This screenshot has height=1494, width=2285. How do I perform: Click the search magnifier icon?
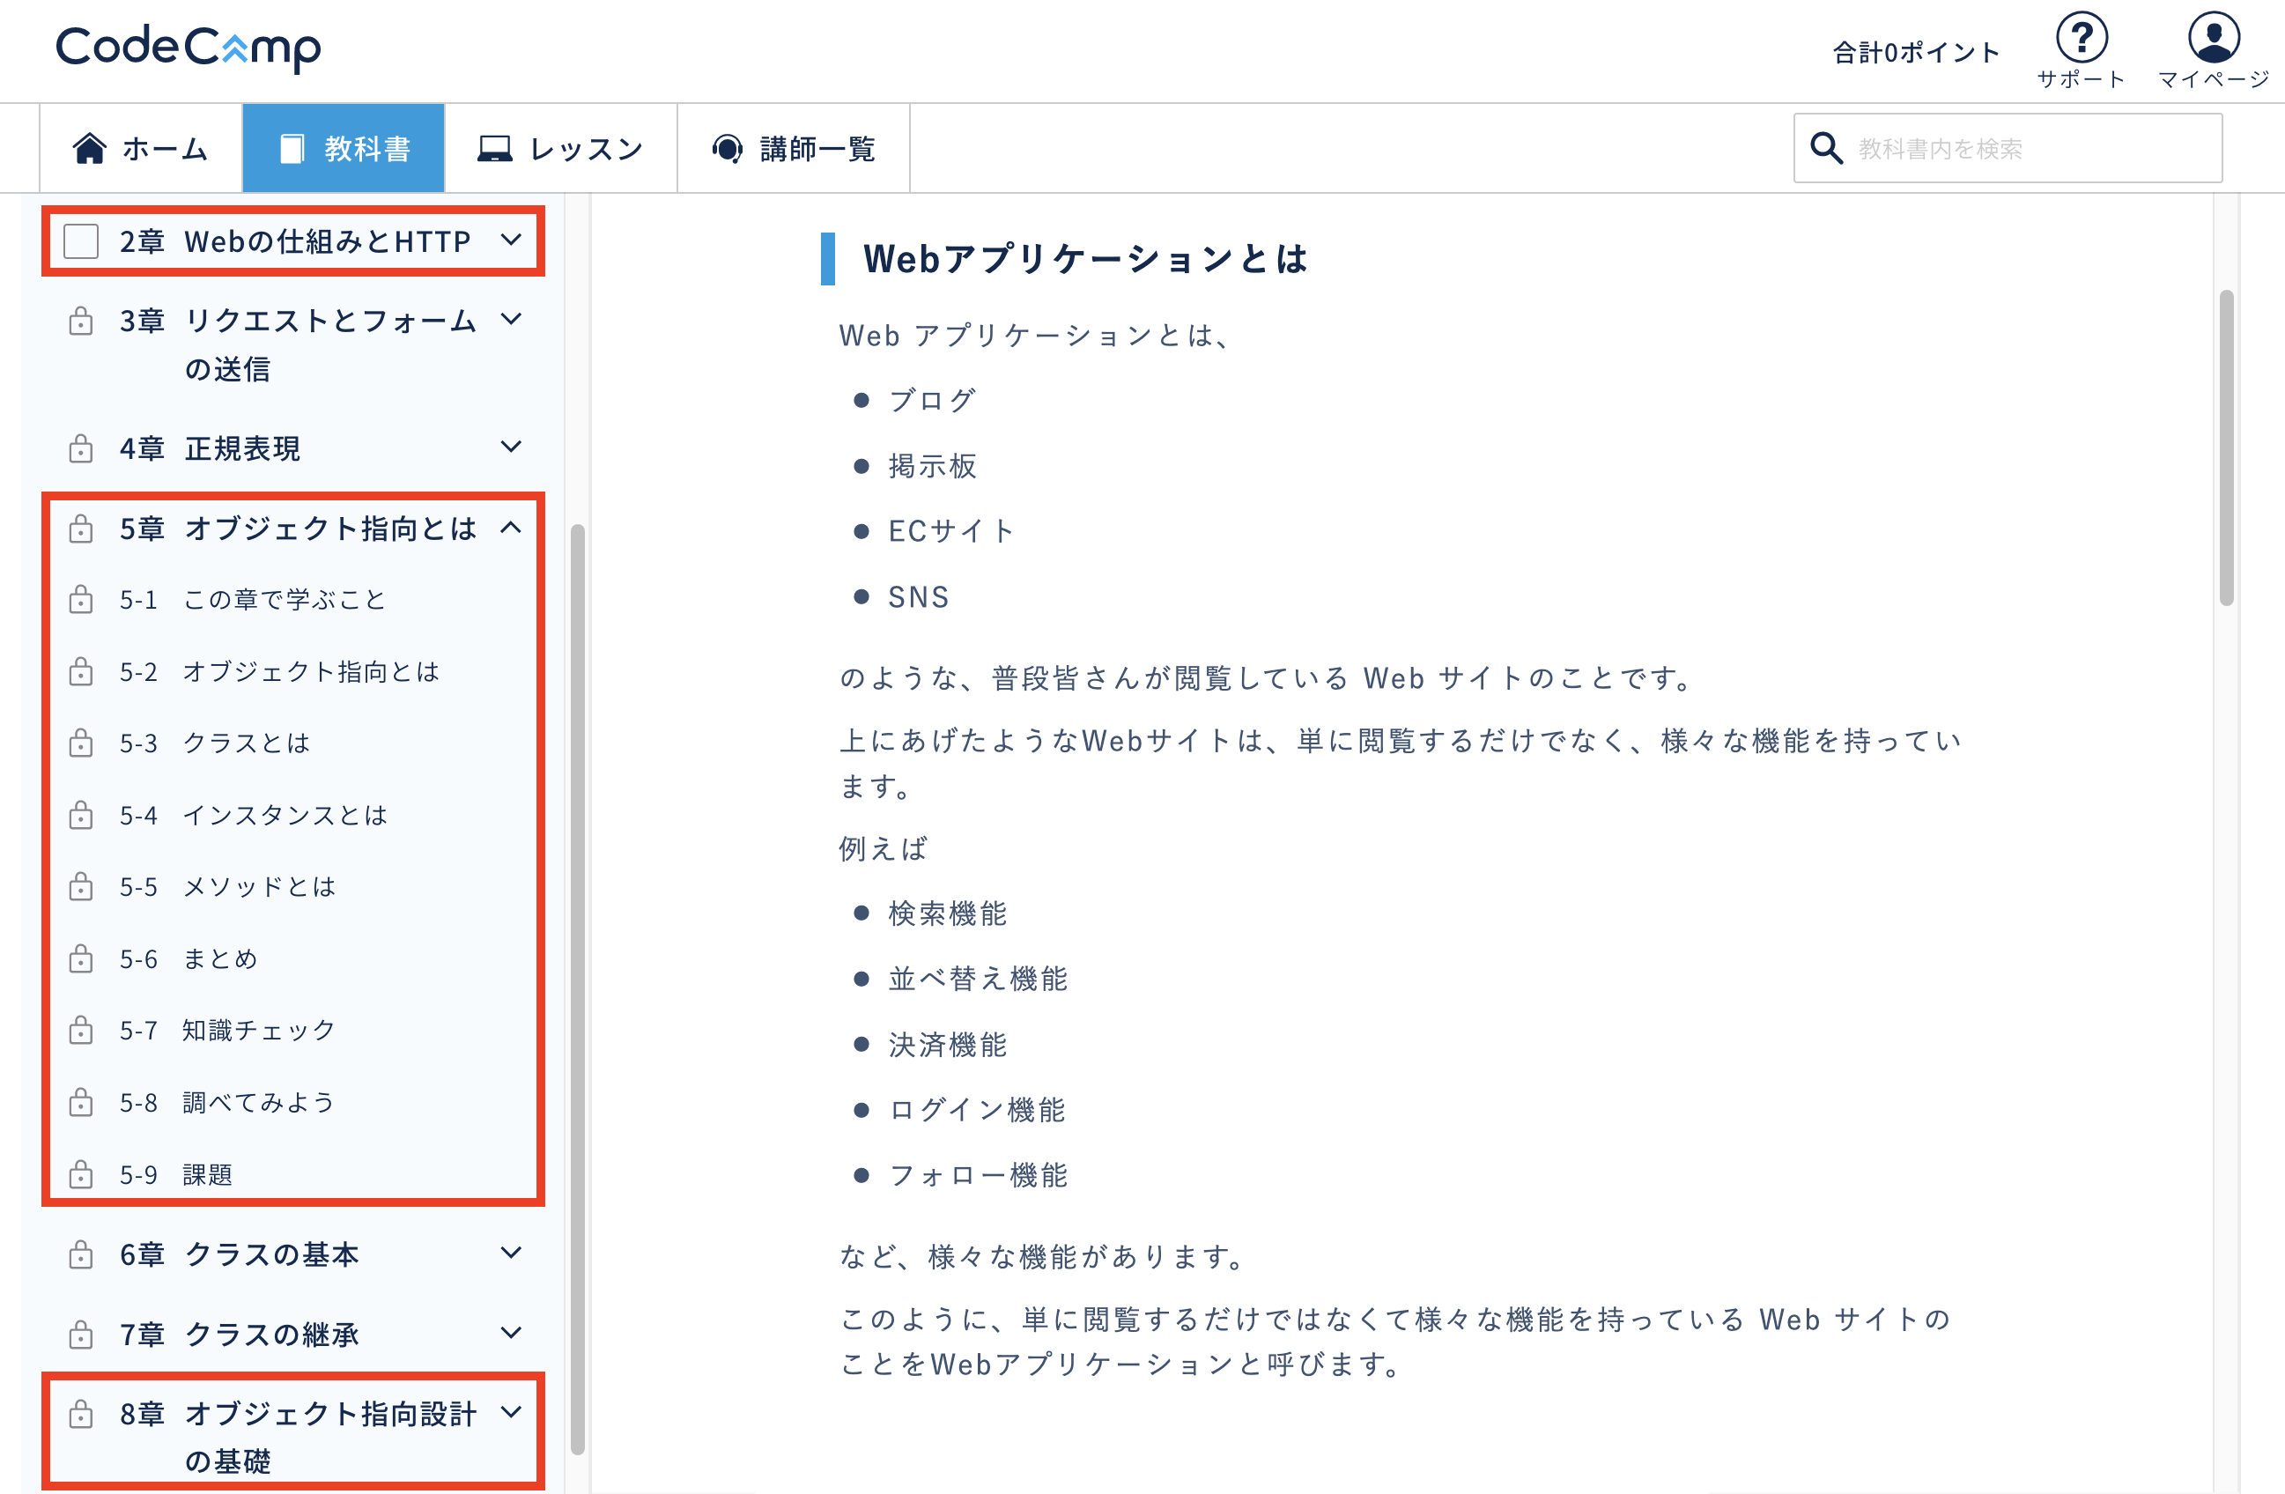pyautogui.click(x=1826, y=149)
